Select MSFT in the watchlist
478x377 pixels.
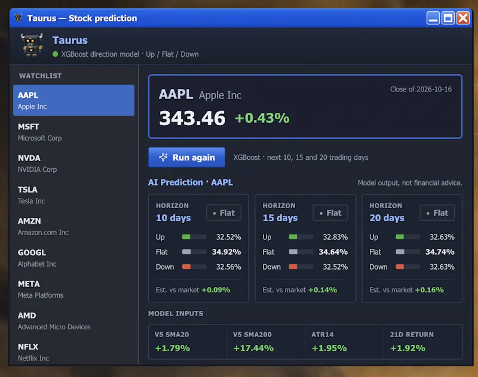point(73,132)
